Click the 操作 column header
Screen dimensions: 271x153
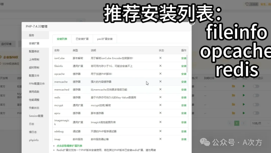pyautogui.click(x=184, y=50)
